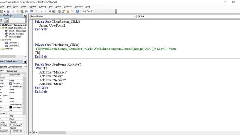Open dropdown arrow beside View Excel icon
This screenshot has width=240, height=135.
click(5, 11)
